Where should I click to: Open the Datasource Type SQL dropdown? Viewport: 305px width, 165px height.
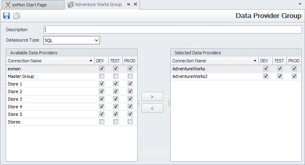click(x=71, y=40)
